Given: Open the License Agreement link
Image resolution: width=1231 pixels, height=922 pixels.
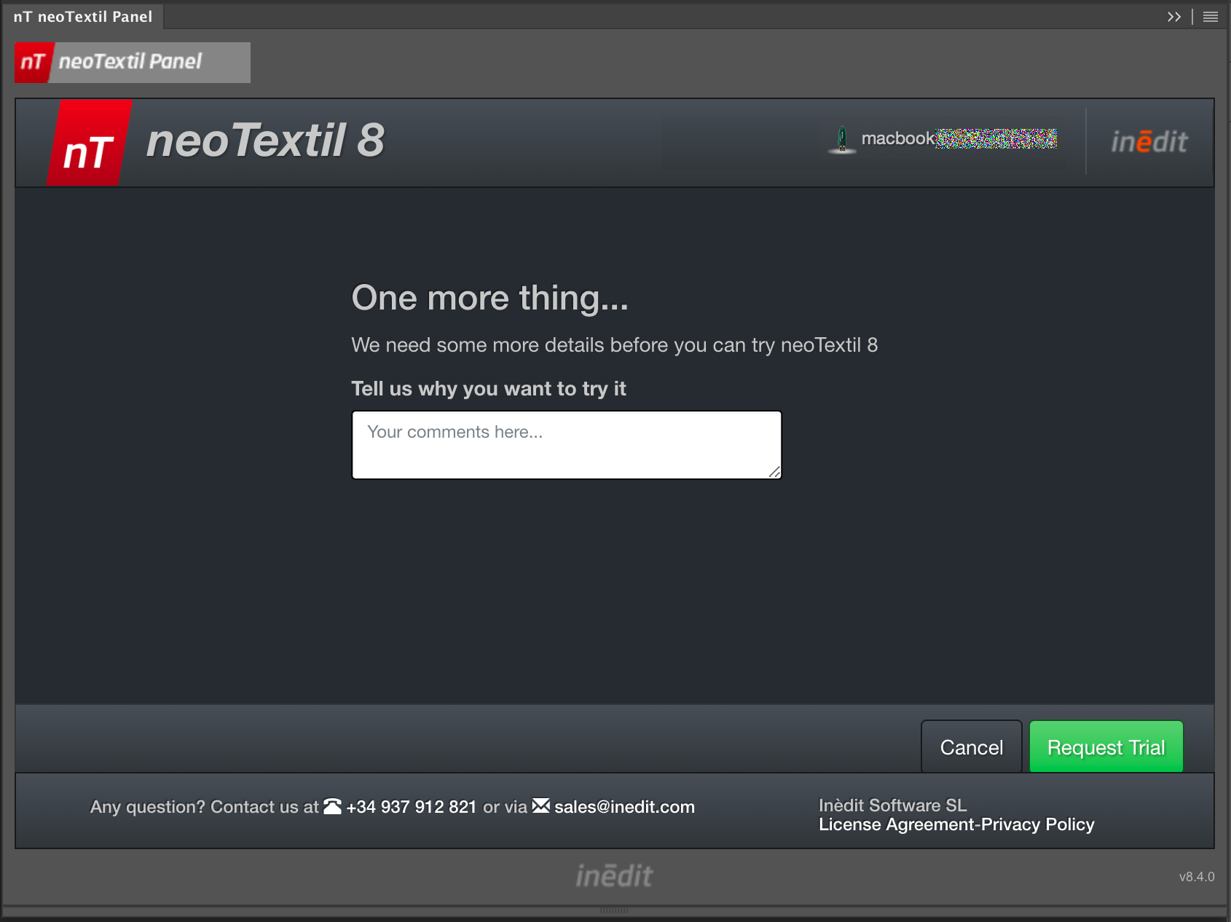Looking at the screenshot, I should coord(897,824).
